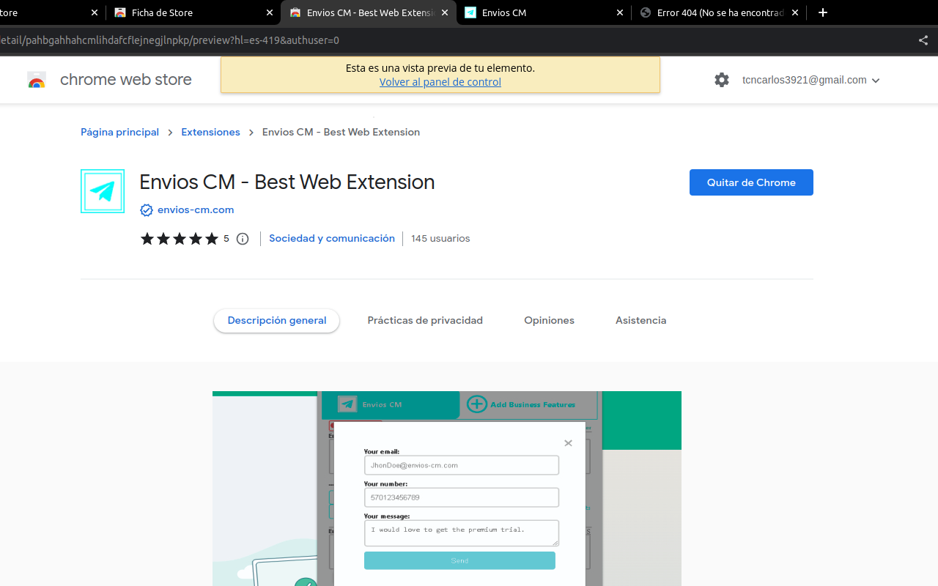Open the Sociedad y comunicación category

click(331, 238)
